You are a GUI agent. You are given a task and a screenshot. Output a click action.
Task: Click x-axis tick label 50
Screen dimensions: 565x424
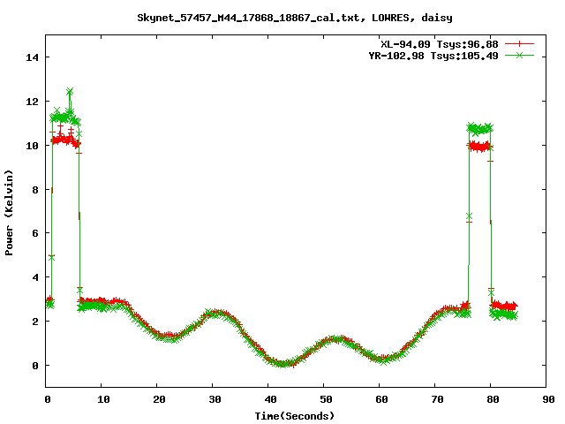tap(326, 399)
